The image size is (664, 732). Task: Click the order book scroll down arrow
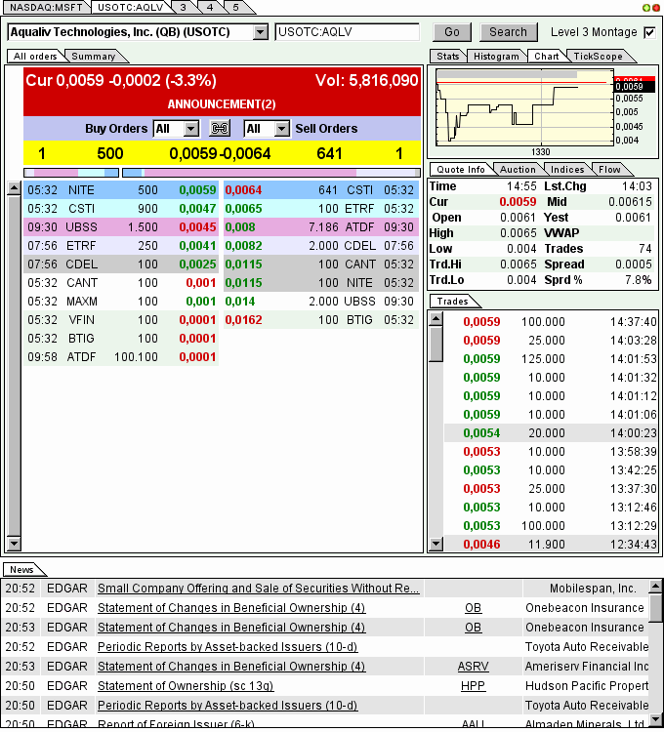coord(14,543)
